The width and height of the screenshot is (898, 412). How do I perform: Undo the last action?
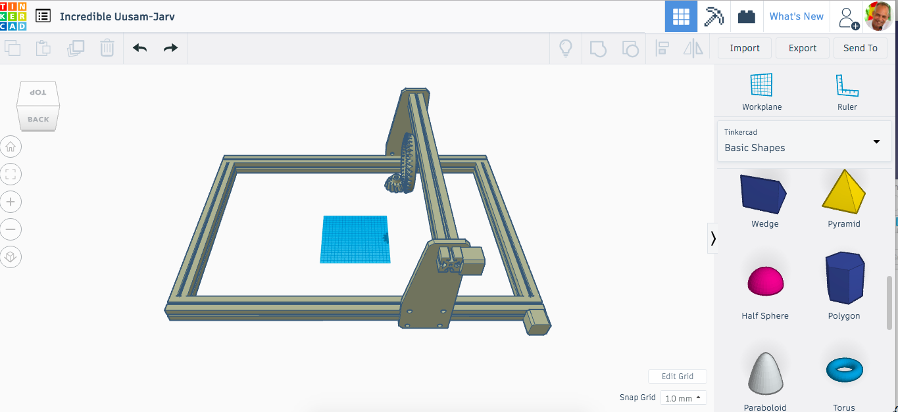tap(139, 47)
